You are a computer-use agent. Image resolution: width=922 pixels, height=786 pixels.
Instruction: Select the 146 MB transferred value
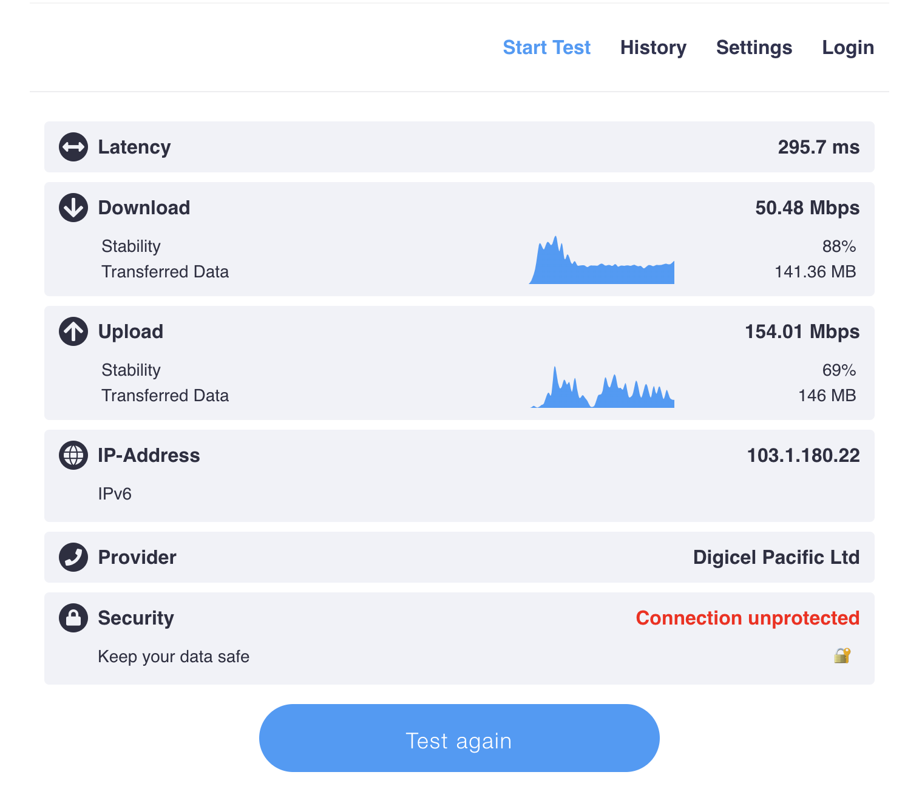point(827,396)
